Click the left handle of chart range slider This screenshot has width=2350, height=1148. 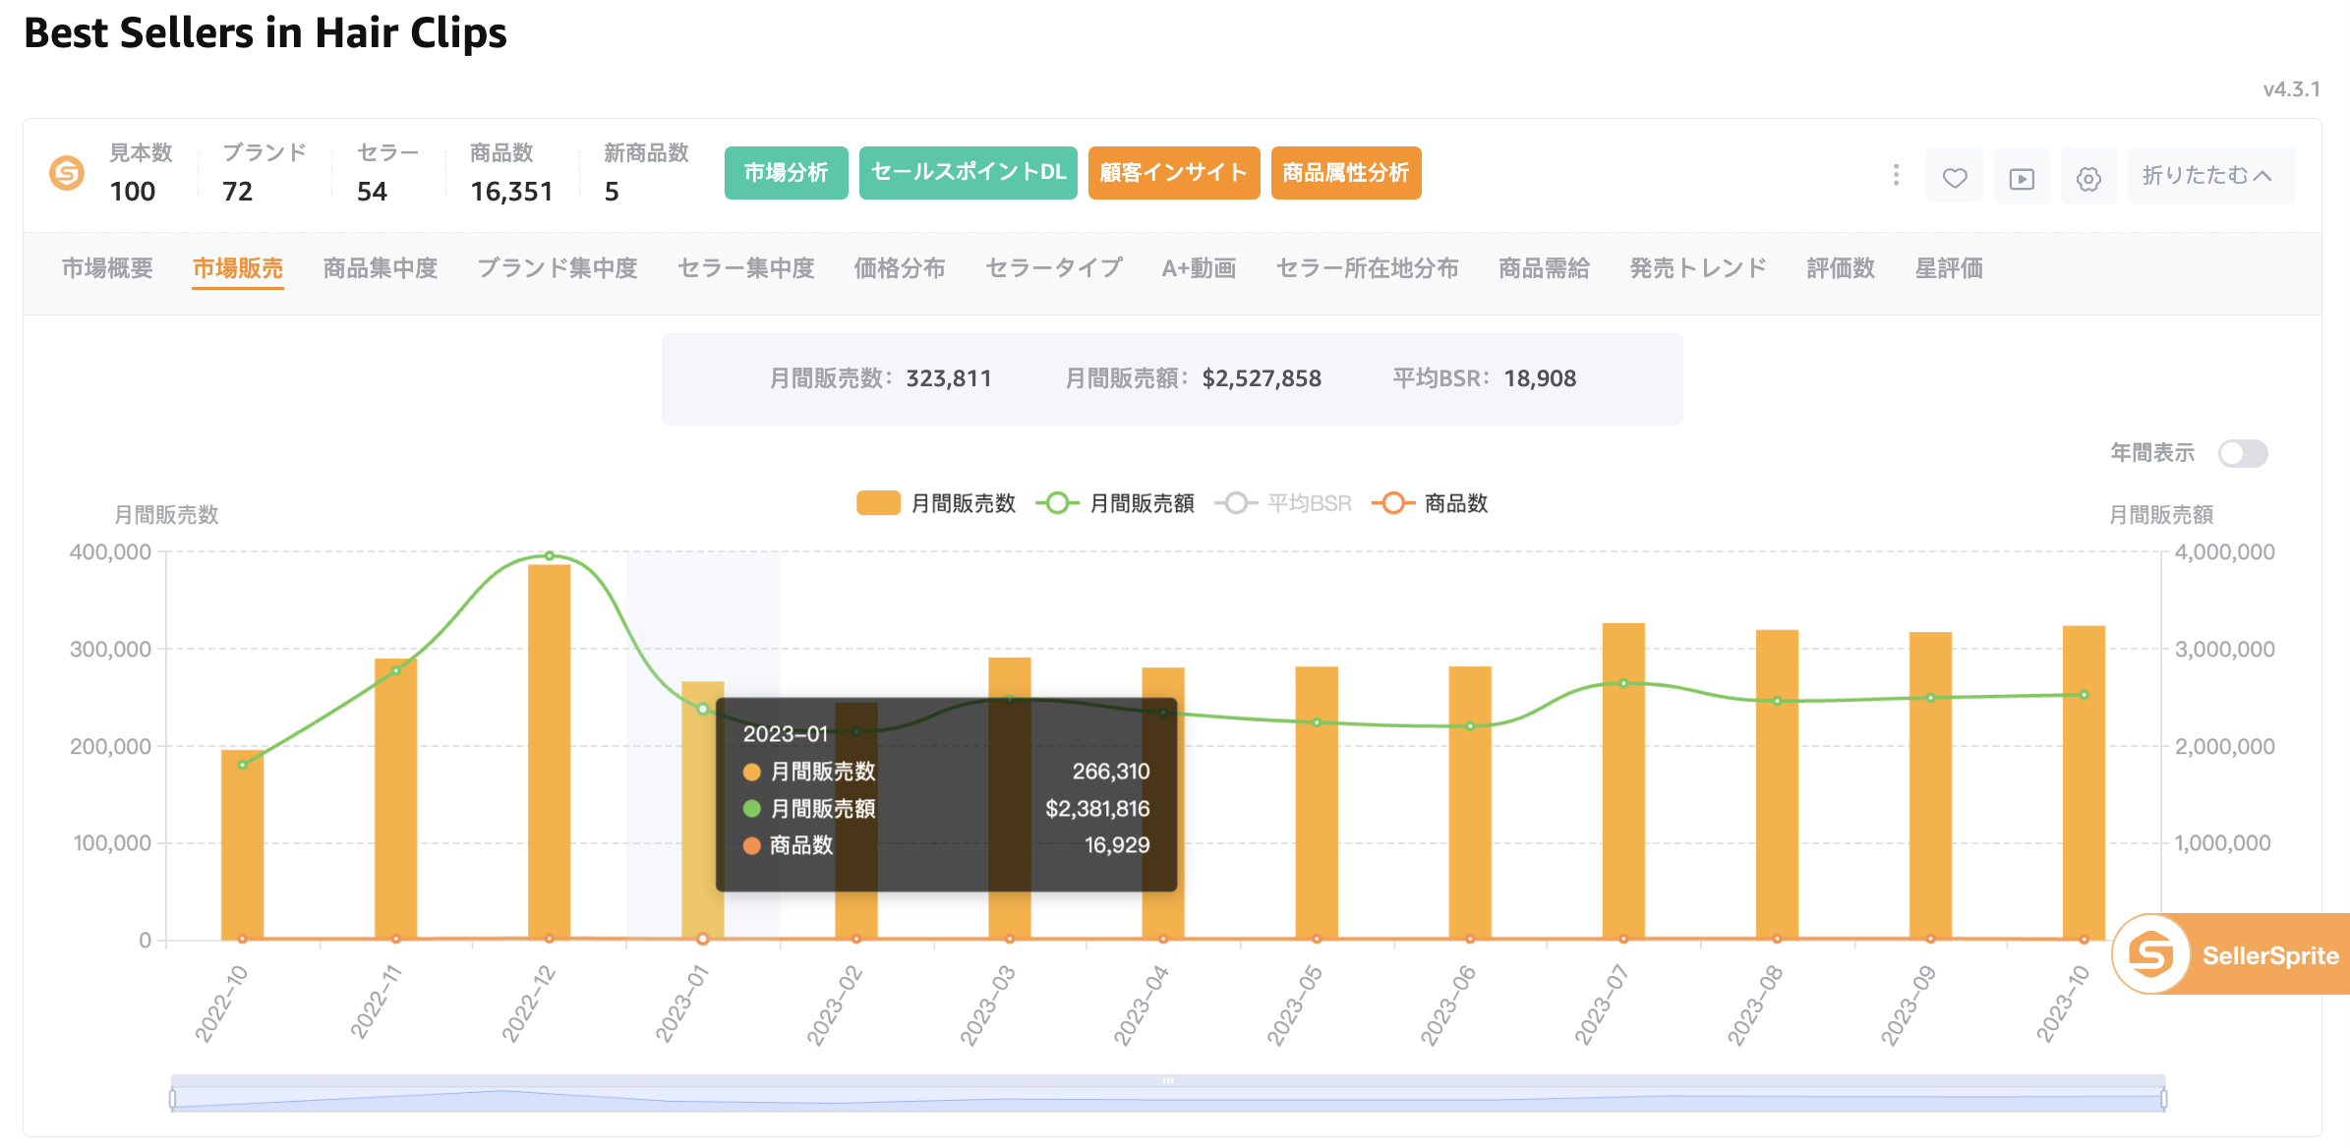[172, 1098]
